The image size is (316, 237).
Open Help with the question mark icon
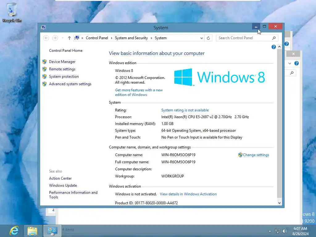click(273, 47)
